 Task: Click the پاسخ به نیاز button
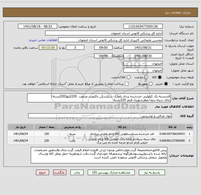pos(152,172)
